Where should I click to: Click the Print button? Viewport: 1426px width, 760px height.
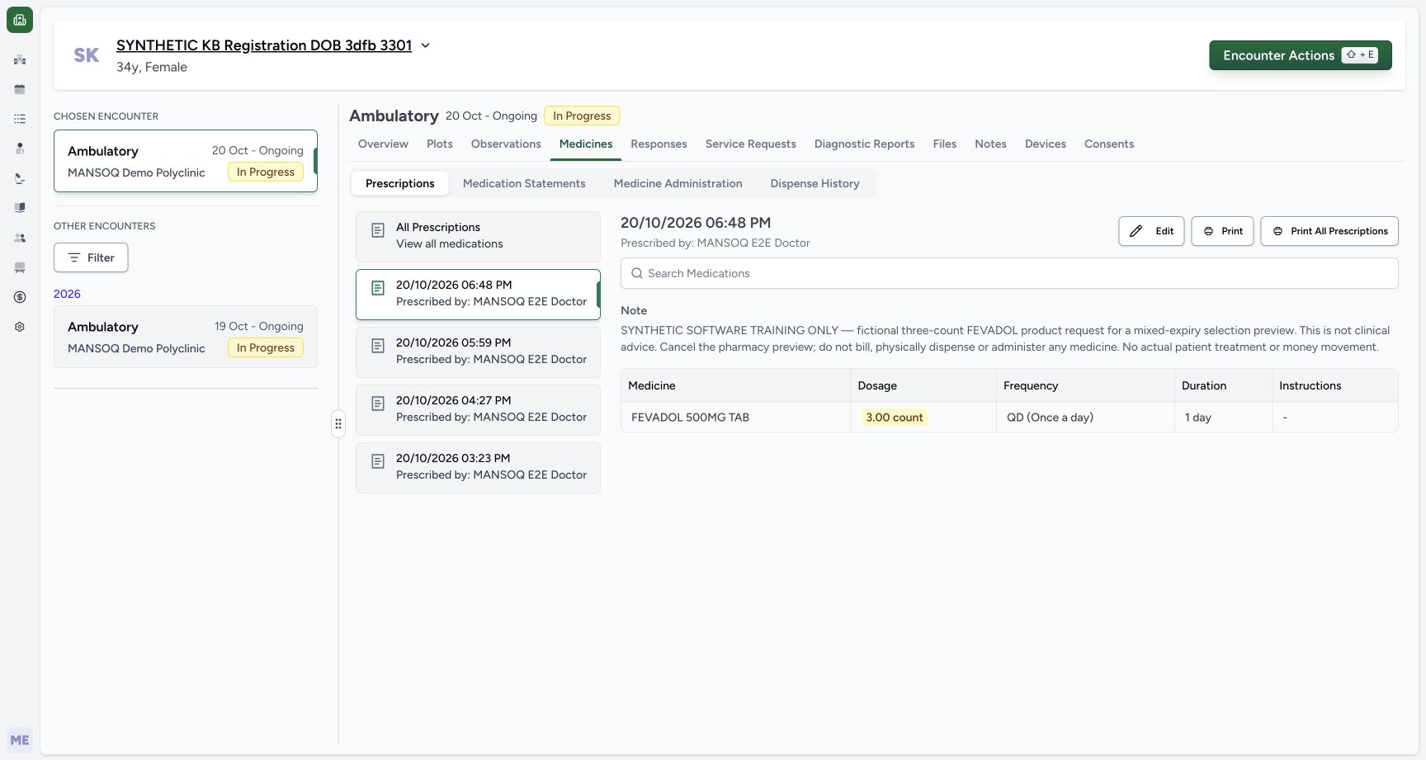1223,231
